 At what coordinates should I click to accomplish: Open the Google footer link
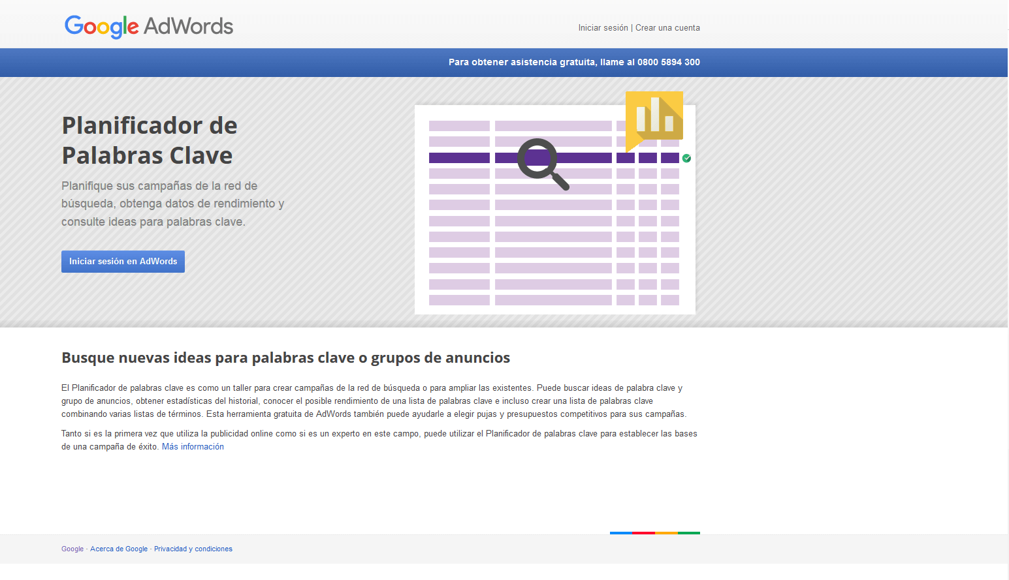(72, 549)
